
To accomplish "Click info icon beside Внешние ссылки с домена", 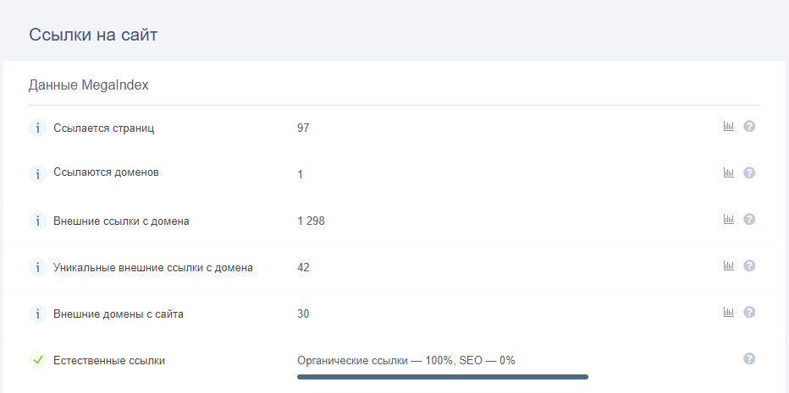I will point(37,221).
